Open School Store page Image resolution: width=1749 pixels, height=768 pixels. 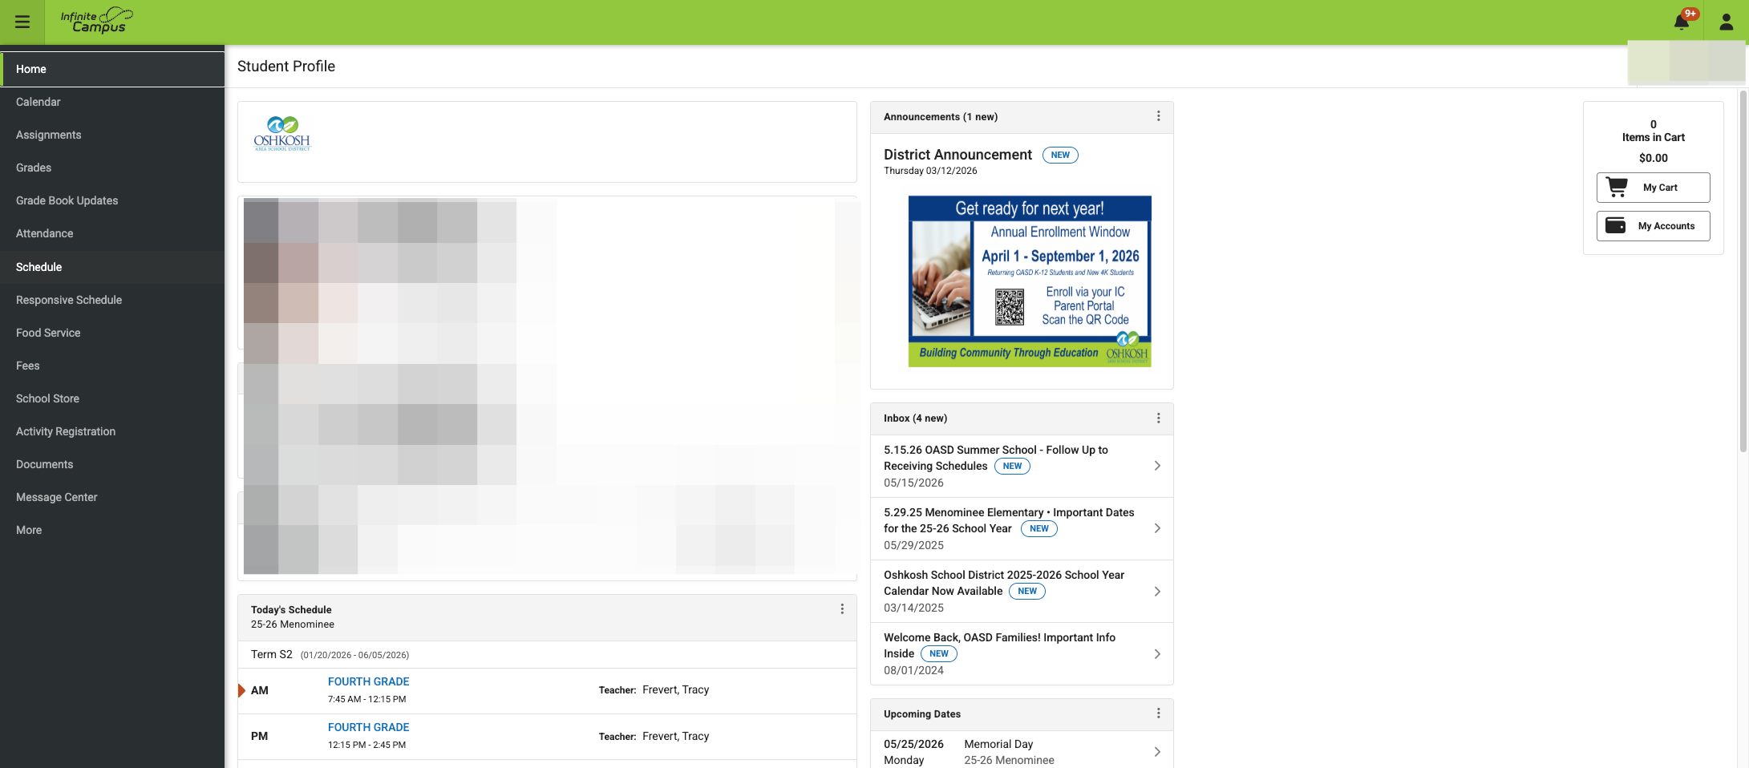(112, 398)
